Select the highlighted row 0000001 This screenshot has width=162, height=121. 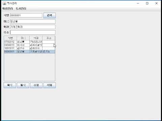point(30,51)
